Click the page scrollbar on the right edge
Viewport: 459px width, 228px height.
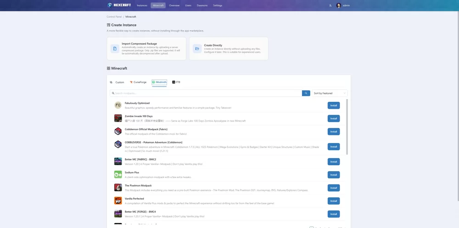458,106
